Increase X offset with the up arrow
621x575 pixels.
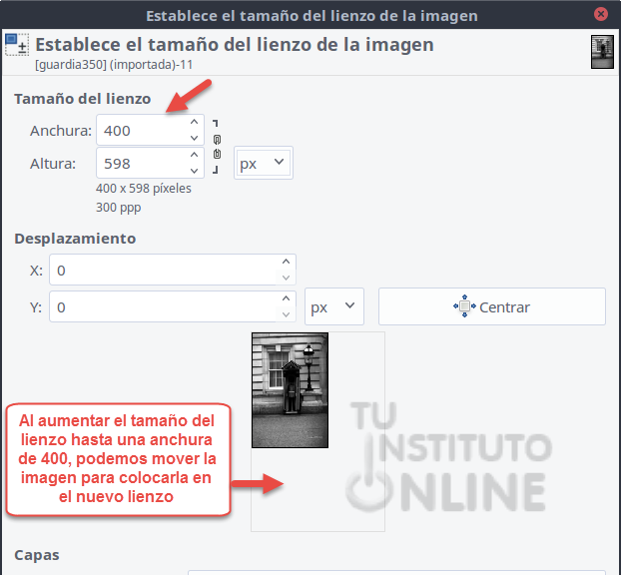pos(286,262)
